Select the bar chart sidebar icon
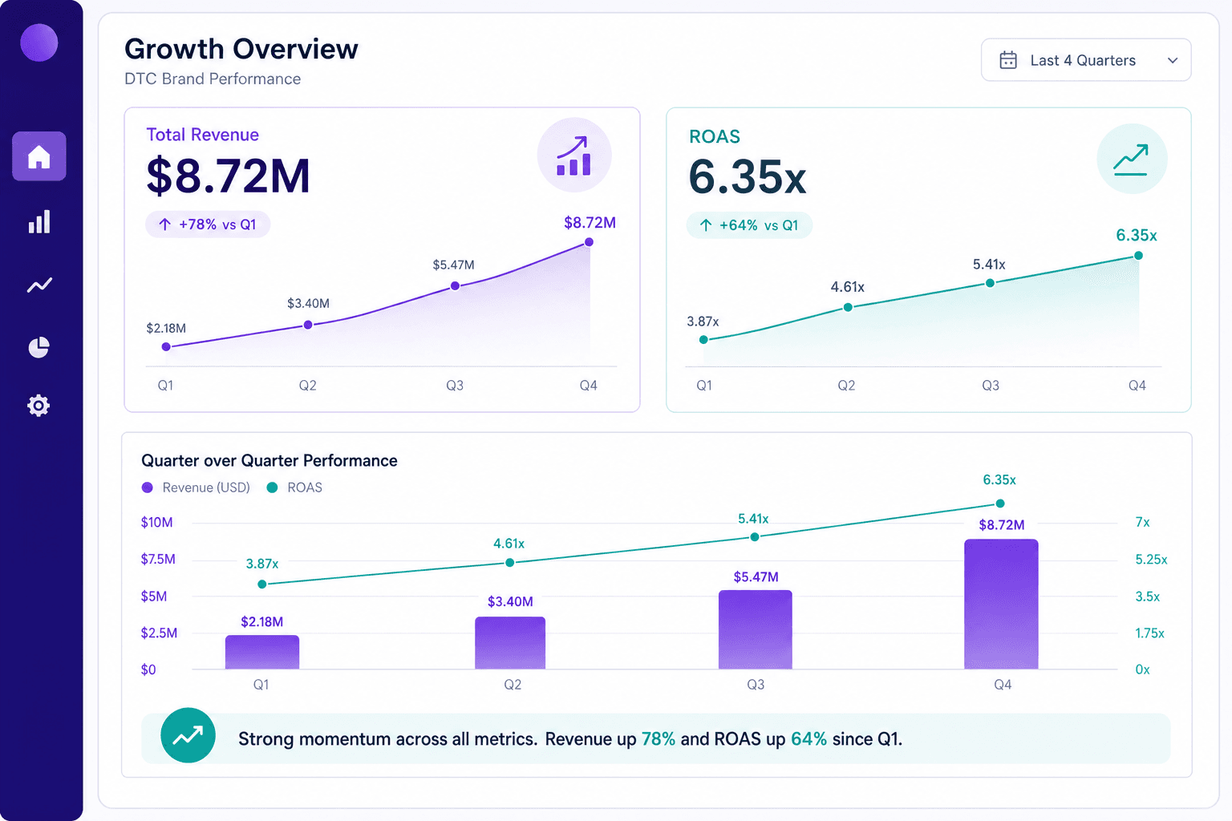The width and height of the screenshot is (1232, 821). (38, 222)
